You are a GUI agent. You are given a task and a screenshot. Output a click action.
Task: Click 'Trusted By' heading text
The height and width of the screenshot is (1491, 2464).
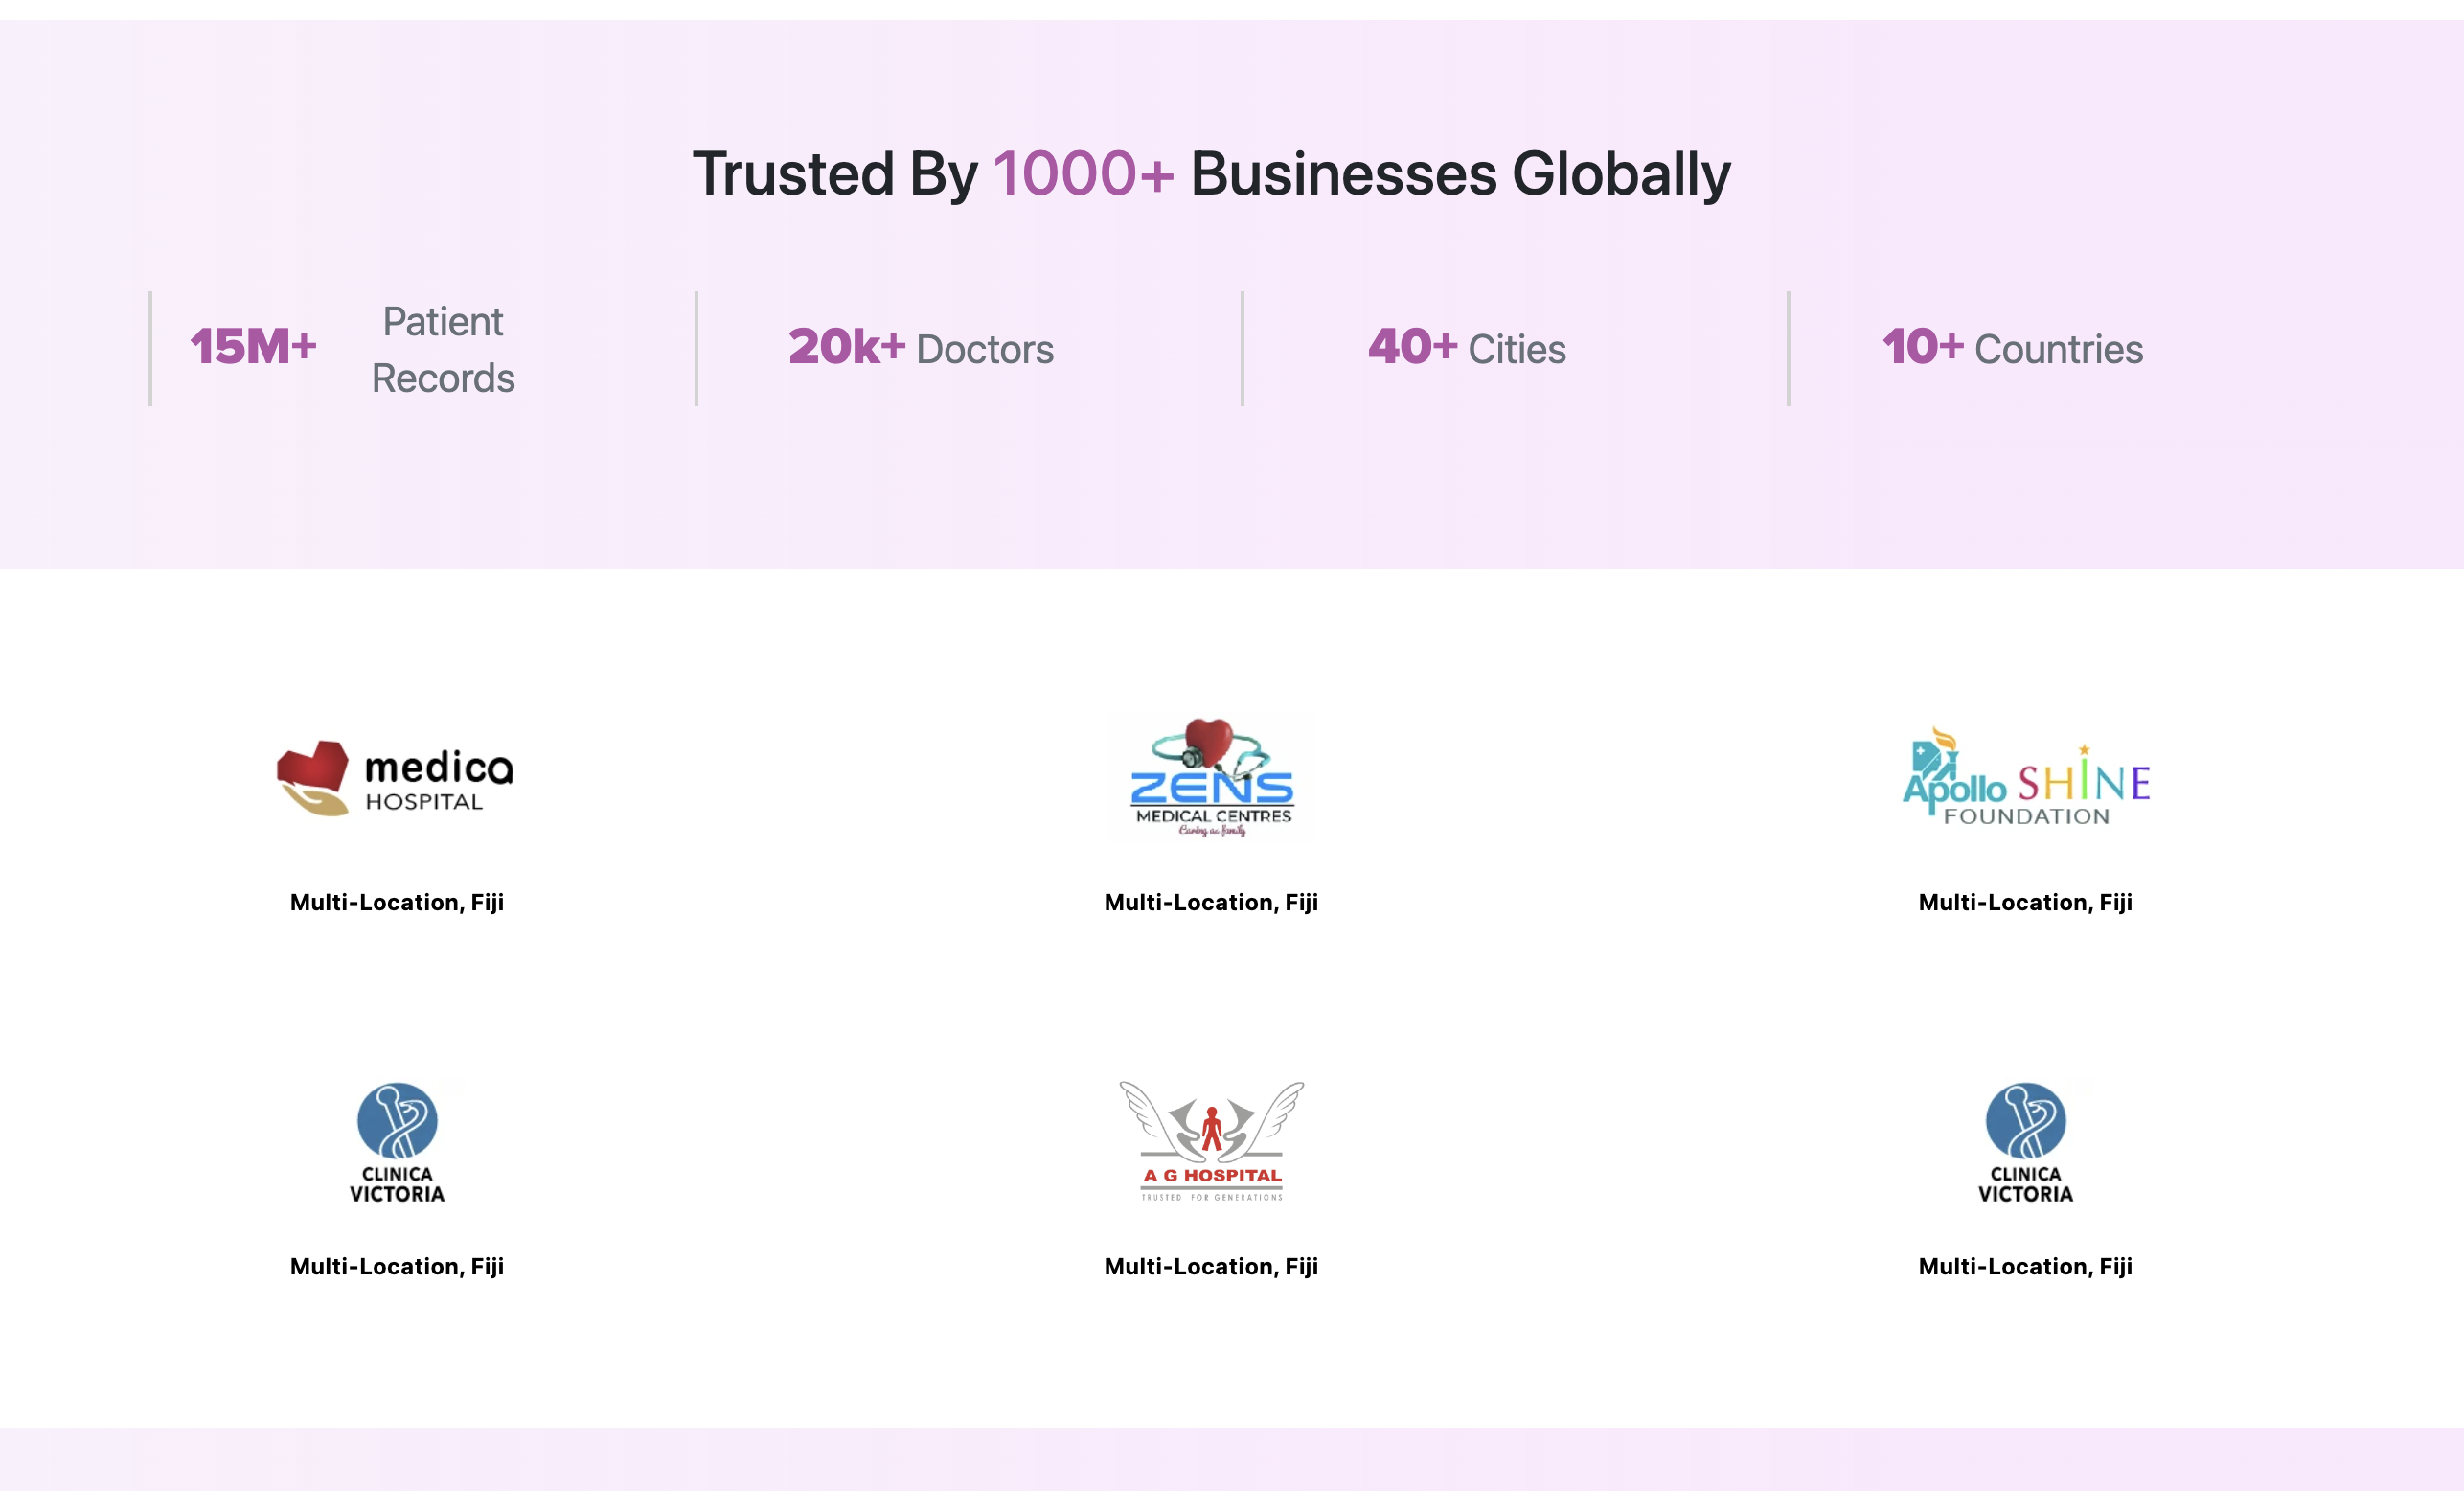click(x=835, y=174)
